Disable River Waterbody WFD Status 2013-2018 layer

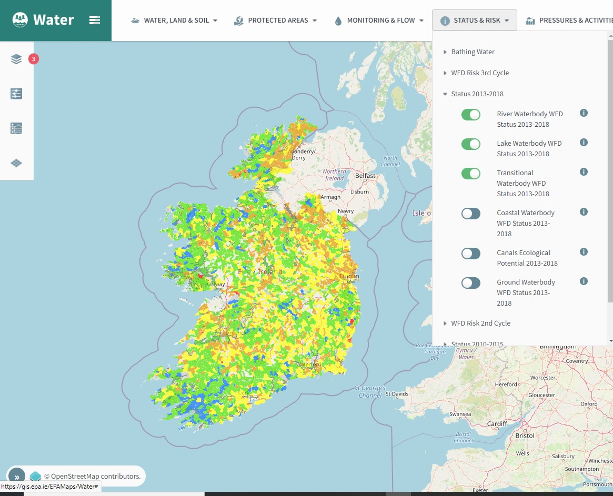click(471, 115)
